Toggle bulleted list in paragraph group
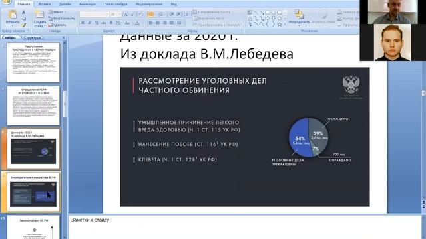The width and height of the screenshot is (426, 239). click(x=151, y=14)
